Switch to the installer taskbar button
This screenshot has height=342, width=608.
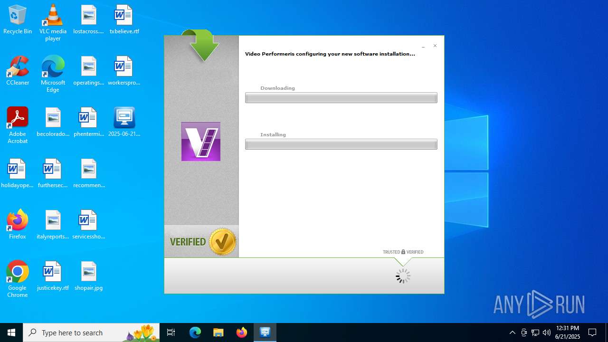coord(265,332)
